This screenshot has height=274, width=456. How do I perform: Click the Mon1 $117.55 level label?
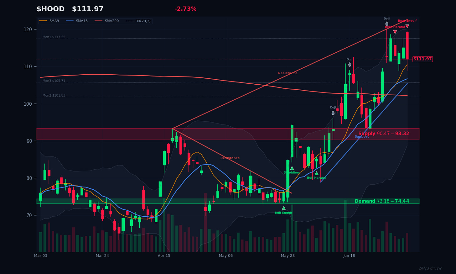(x=54, y=37)
